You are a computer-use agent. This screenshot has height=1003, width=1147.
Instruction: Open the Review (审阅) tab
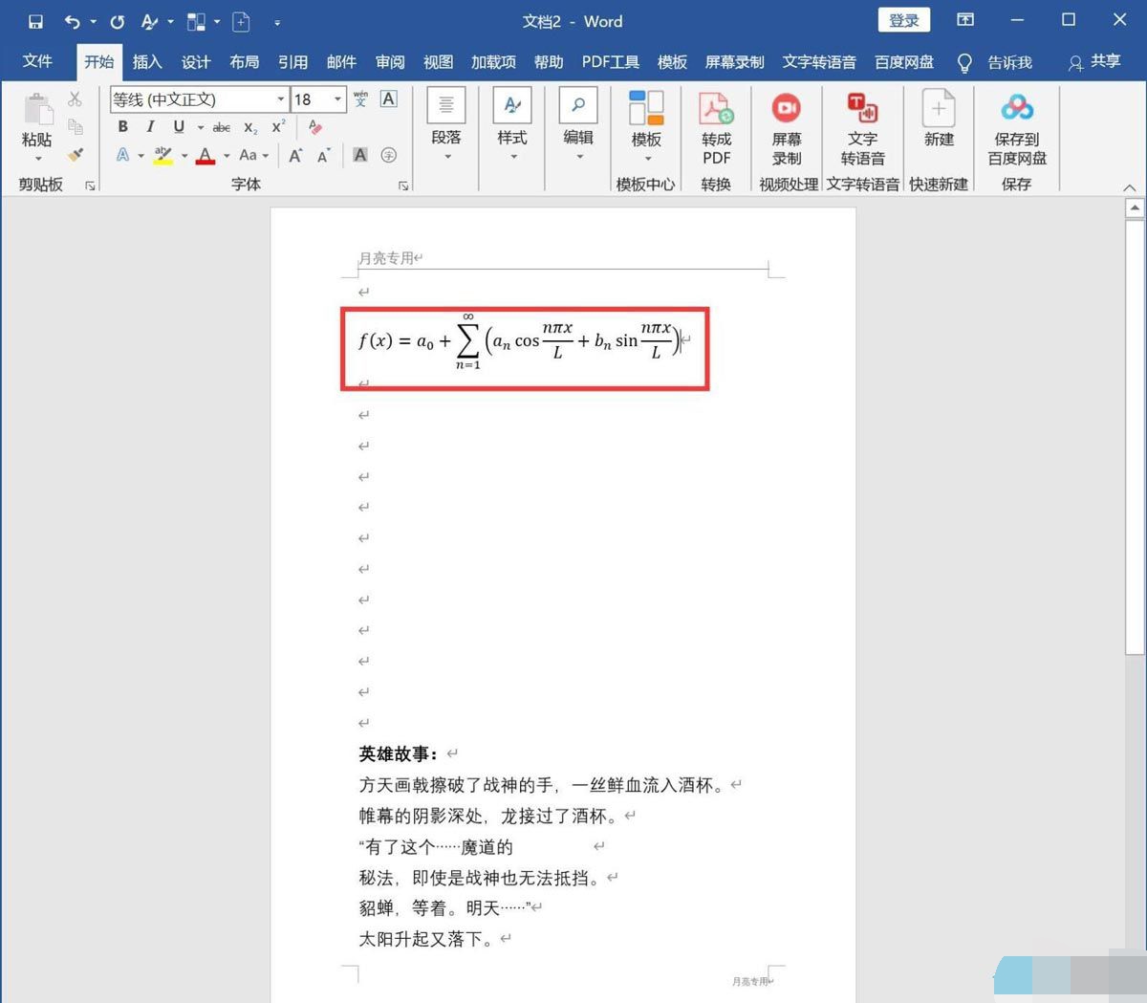coord(389,62)
